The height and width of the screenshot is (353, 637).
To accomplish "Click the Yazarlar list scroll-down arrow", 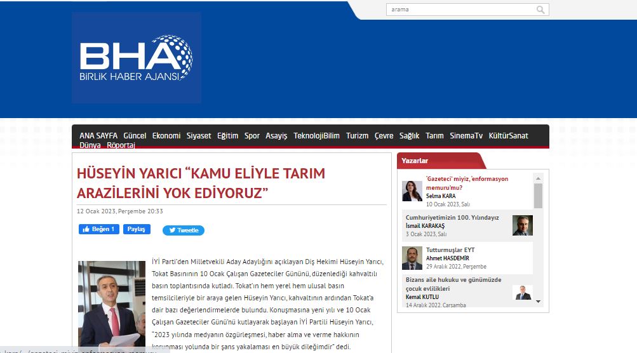I will click(x=538, y=302).
